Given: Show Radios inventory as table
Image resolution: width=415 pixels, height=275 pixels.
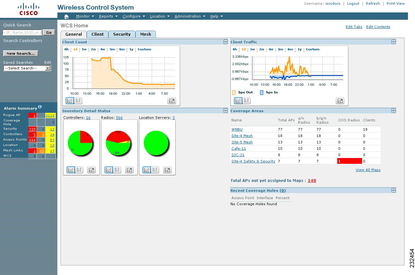Looking at the screenshot, I should click(117, 170).
